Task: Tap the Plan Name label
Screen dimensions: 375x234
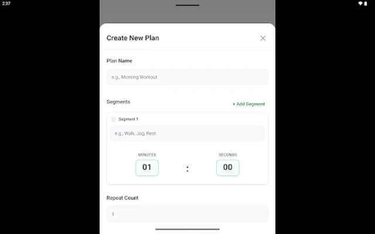Action: click(x=119, y=61)
